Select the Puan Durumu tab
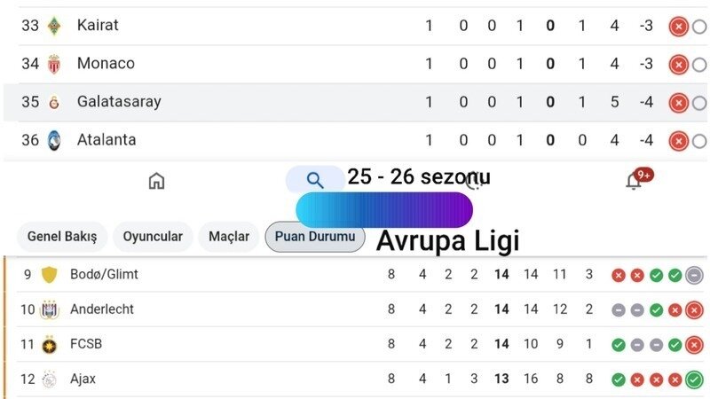The image size is (710, 399). pos(314,237)
